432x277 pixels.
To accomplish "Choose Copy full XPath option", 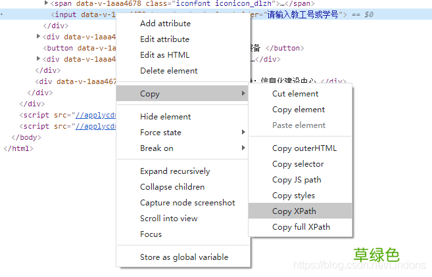I will pyautogui.click(x=301, y=227).
